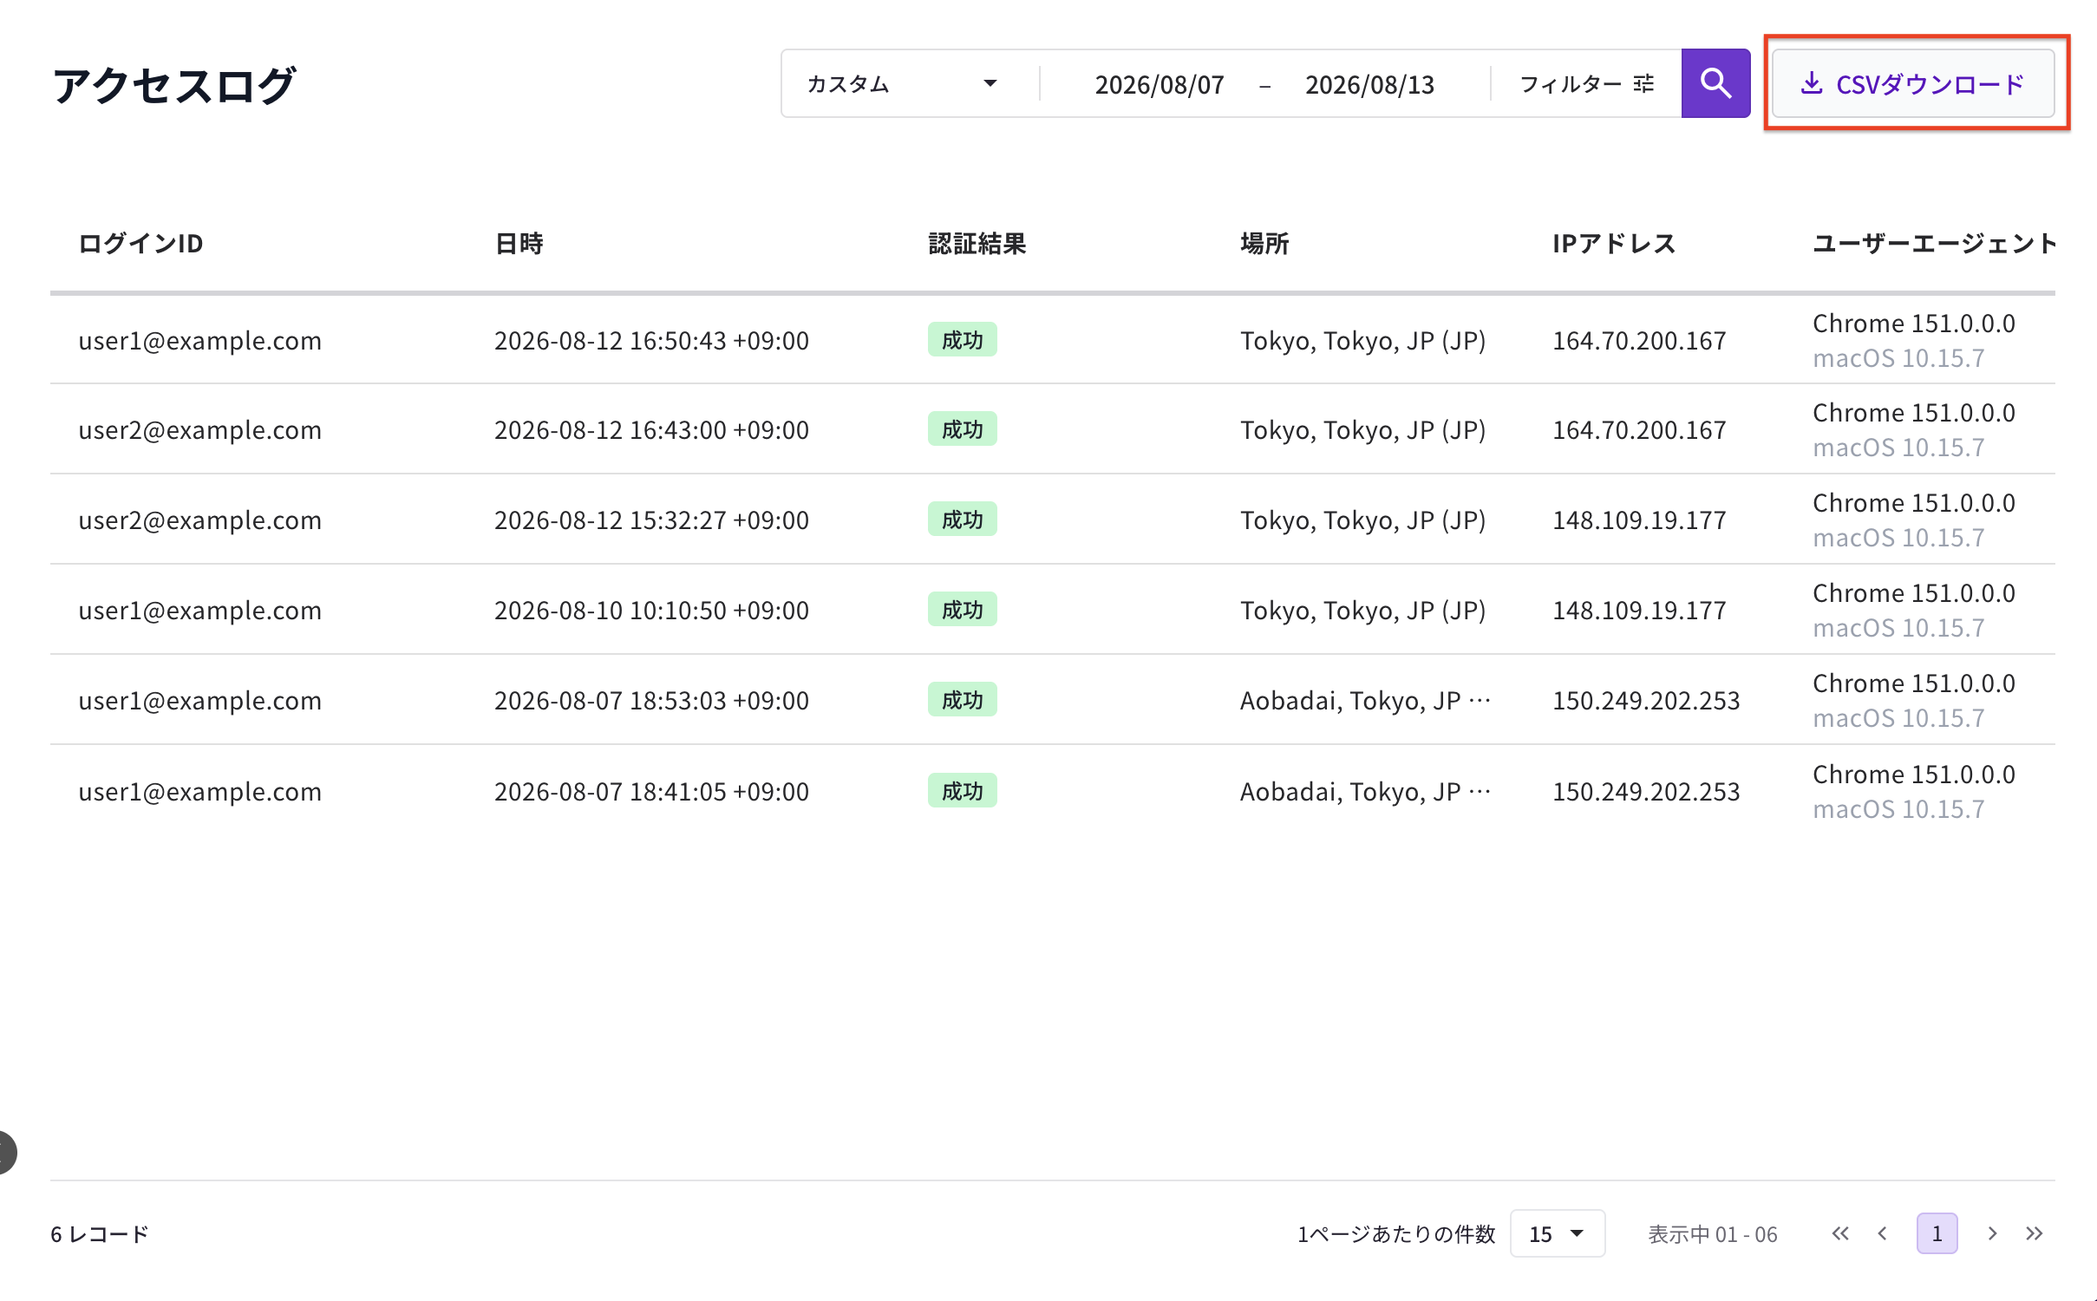This screenshot has height=1301, width=2097.
Task: Click the 6 レコード record count
Action: click(100, 1233)
